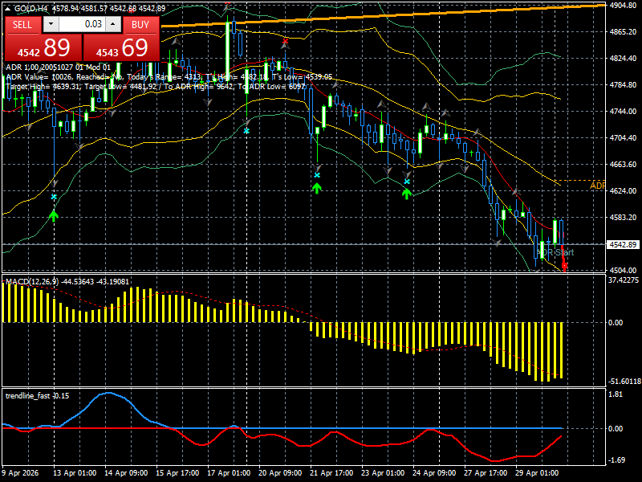This screenshot has width=642, height=482.
Task: Click the 4504.00 price axis value
Action: coord(623,271)
